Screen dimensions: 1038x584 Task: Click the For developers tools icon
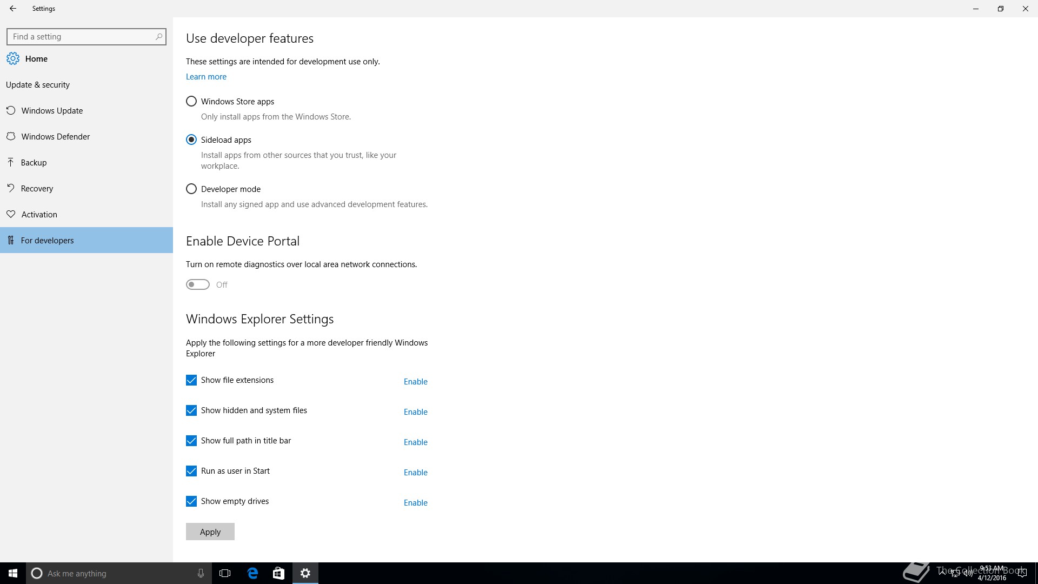pyautogui.click(x=11, y=240)
